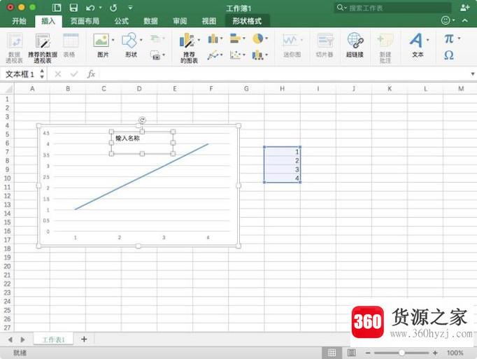Click the SmartArt icon

click(155, 38)
